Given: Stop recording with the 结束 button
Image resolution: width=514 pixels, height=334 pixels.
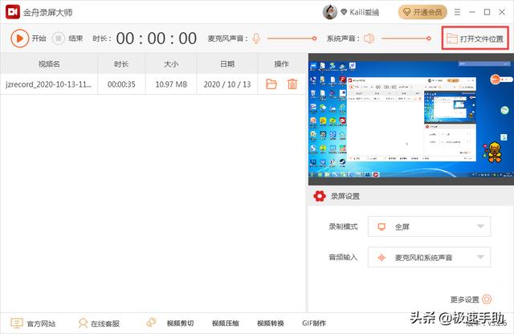Looking at the screenshot, I should point(67,39).
